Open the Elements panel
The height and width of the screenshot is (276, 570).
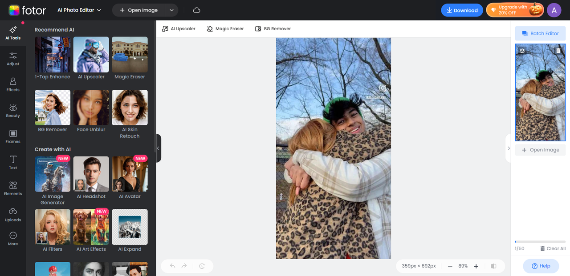tap(13, 188)
